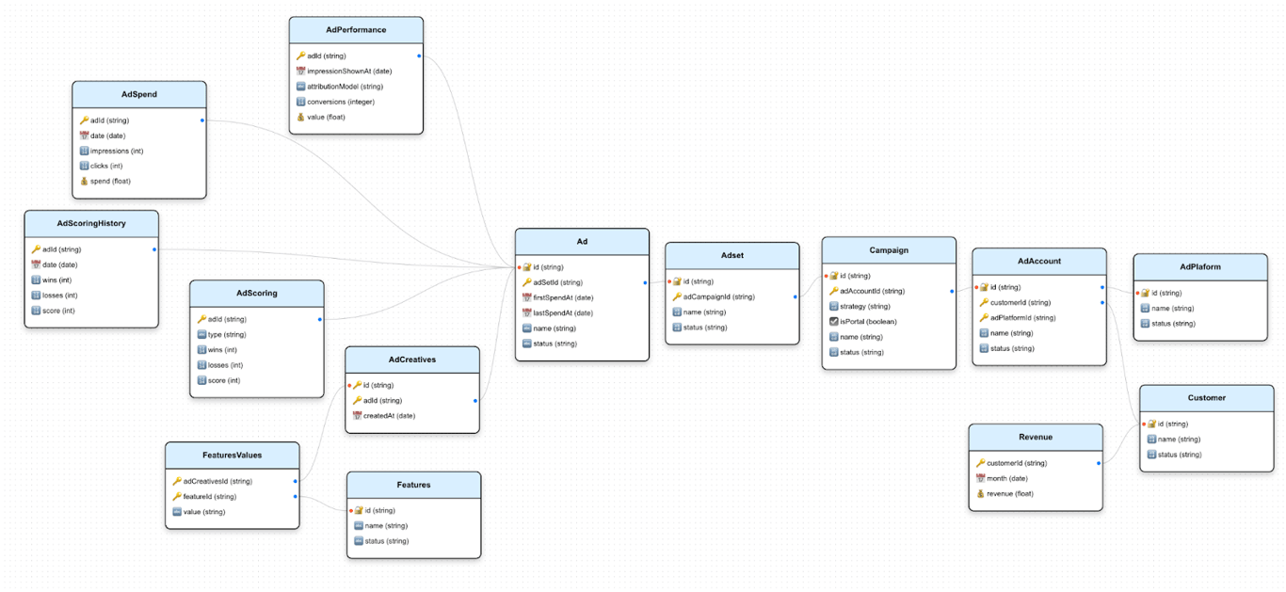
Task: Select the Features table header
Action: [414, 485]
